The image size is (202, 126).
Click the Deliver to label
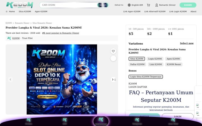119,5
